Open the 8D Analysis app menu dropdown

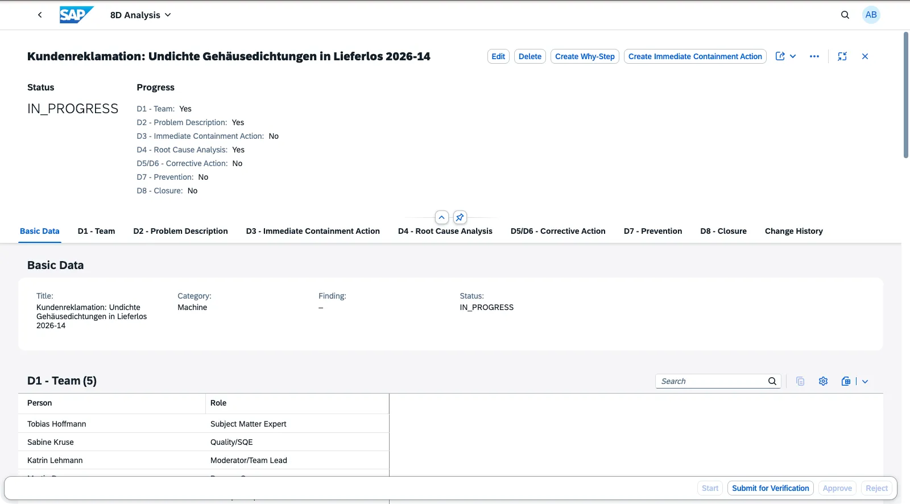click(x=140, y=15)
